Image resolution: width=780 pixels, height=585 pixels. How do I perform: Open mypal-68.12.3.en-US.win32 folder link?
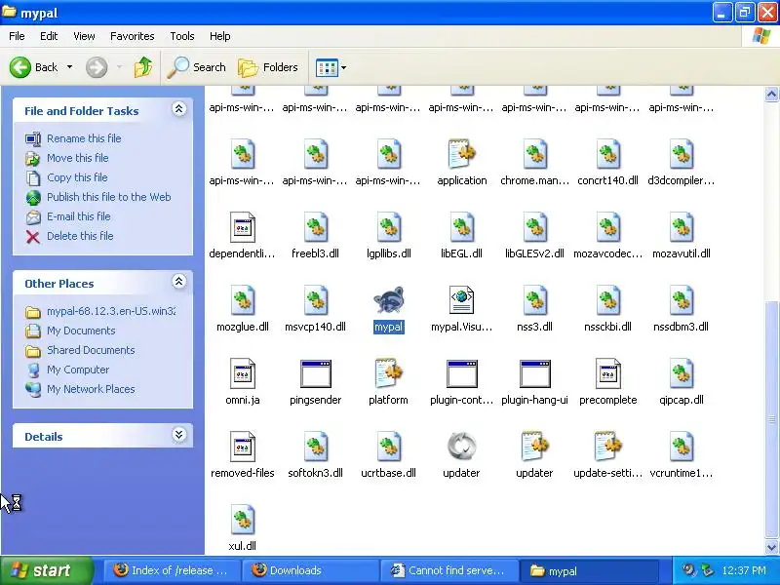111,311
